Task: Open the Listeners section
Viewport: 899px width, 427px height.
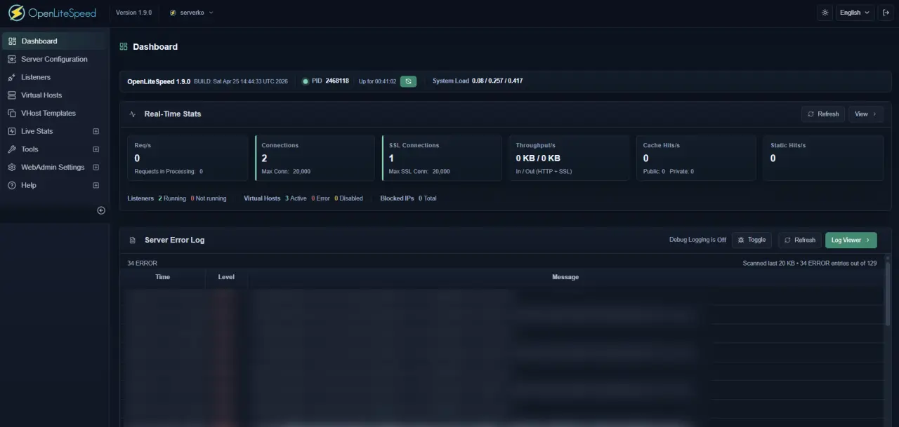Action: pos(37,77)
